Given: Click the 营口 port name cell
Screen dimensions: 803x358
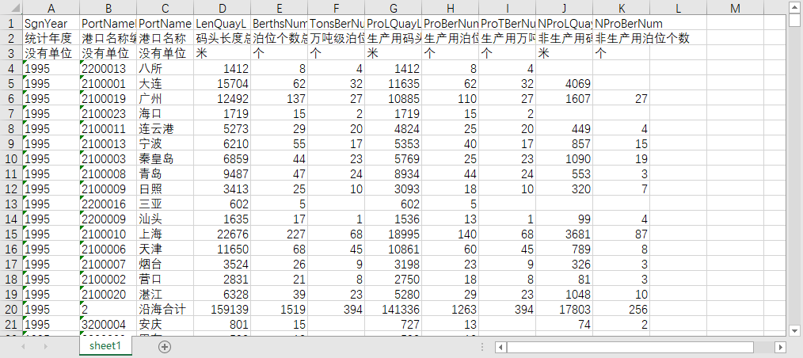Looking at the screenshot, I should (166, 279).
